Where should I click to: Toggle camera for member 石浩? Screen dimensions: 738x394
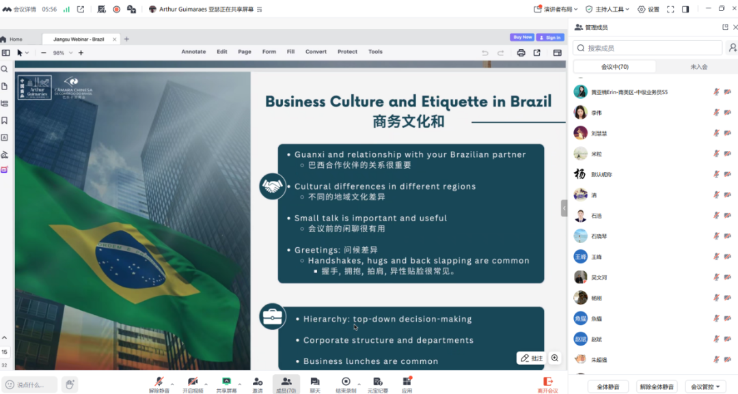click(727, 215)
